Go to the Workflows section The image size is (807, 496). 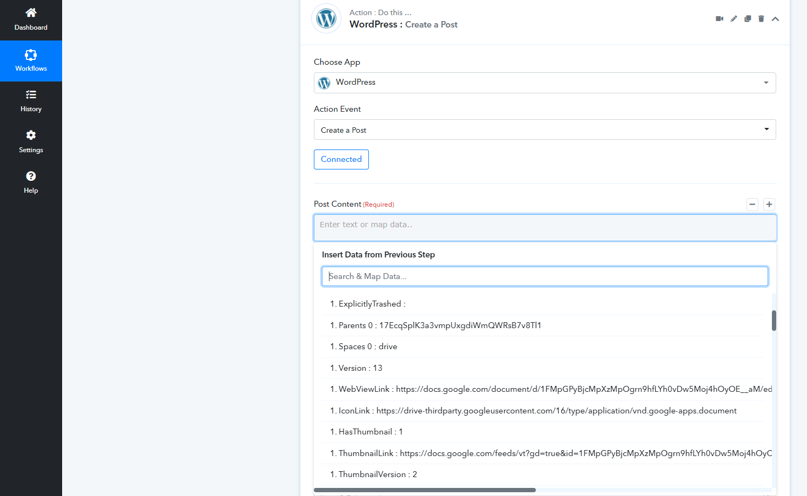31,61
